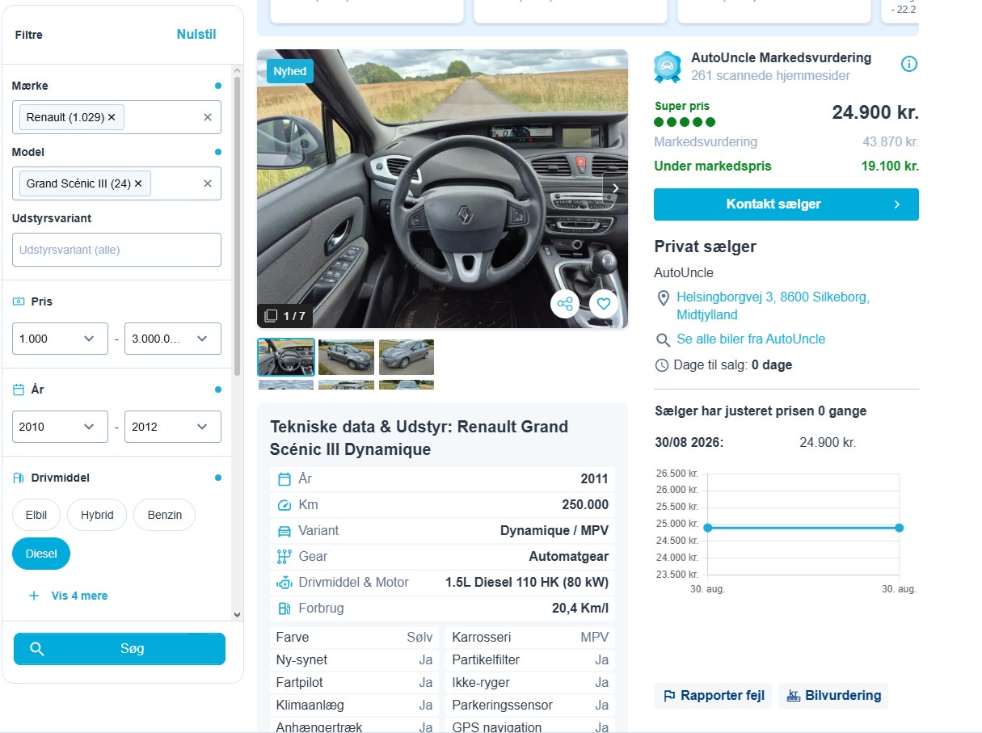Click engine icon in Drivmiddel & Motor row
The image size is (982, 733).
tap(284, 583)
